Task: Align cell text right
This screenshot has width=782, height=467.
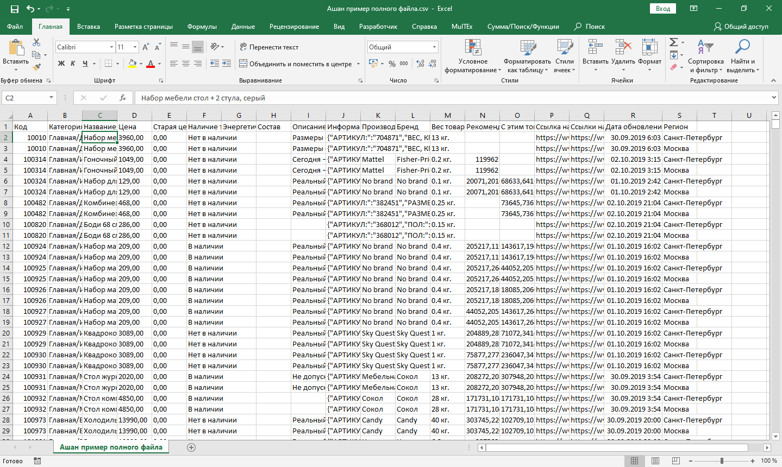Action: pos(198,64)
